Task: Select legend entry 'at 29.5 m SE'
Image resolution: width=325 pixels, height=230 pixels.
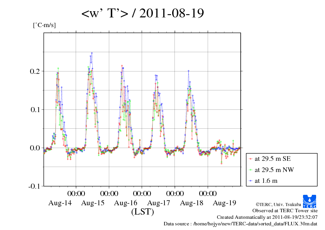Action: click(270, 159)
